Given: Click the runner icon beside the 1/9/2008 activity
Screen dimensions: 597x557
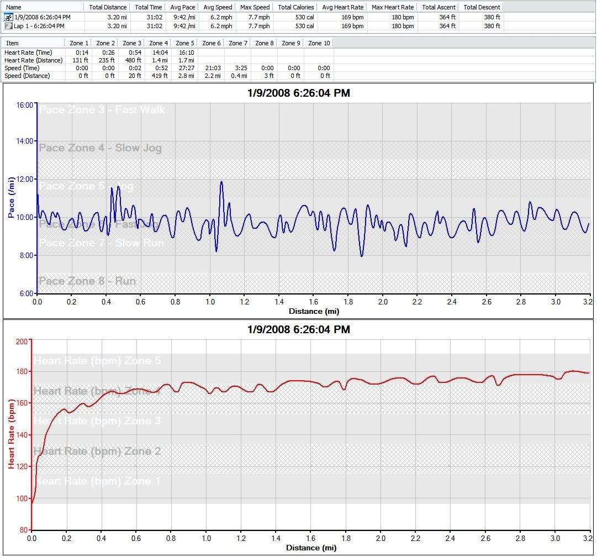Looking at the screenshot, I should click(x=8, y=17).
